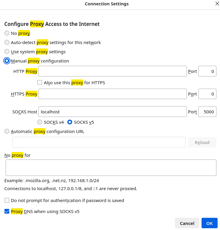Click the HTTPS Proxy address field

[112, 94]
